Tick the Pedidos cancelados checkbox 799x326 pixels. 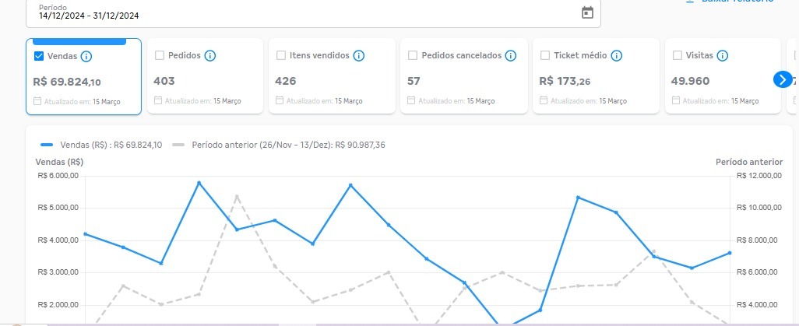414,56
